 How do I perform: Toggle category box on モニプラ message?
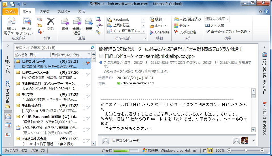(84, 97)
